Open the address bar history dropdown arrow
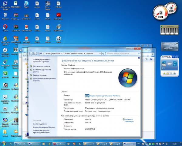This screenshot has width=182, height=146. click(x=100, y=54)
